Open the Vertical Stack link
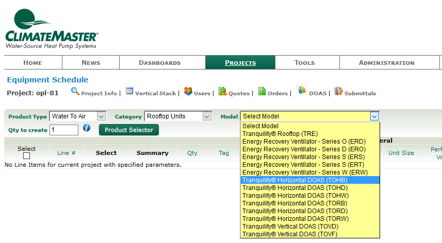 (155, 93)
